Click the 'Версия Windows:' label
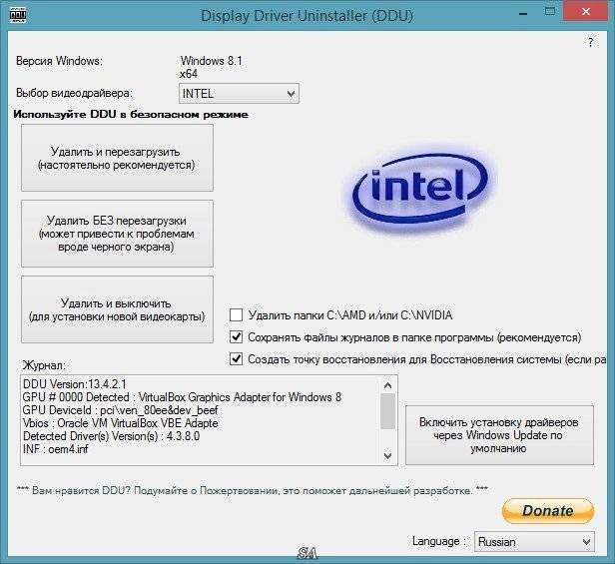Screen dimensions: 615x564 pos(59,61)
